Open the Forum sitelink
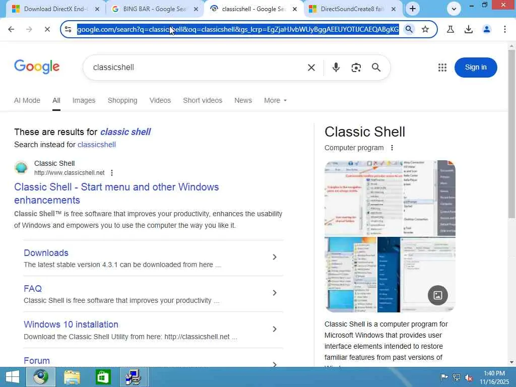The width and height of the screenshot is (516, 387). coord(36,361)
